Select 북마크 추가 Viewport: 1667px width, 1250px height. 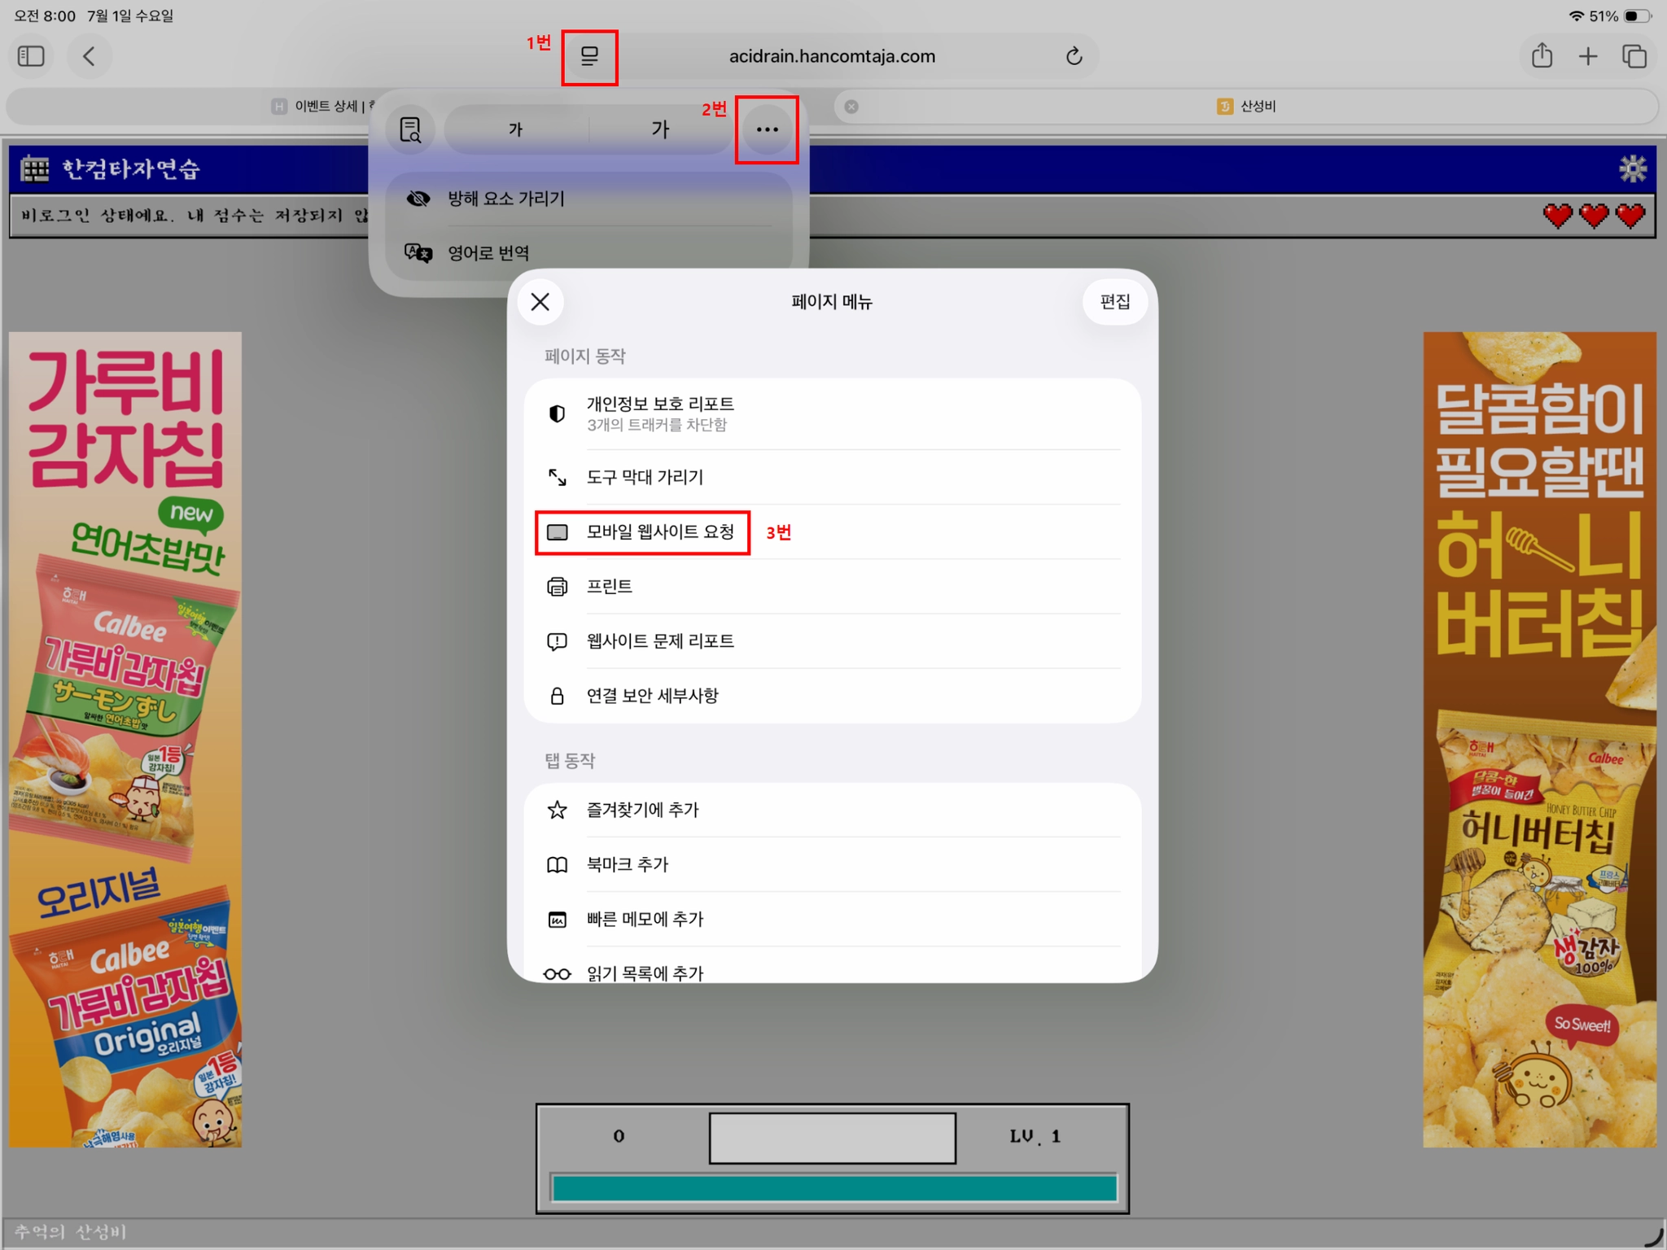coord(832,864)
